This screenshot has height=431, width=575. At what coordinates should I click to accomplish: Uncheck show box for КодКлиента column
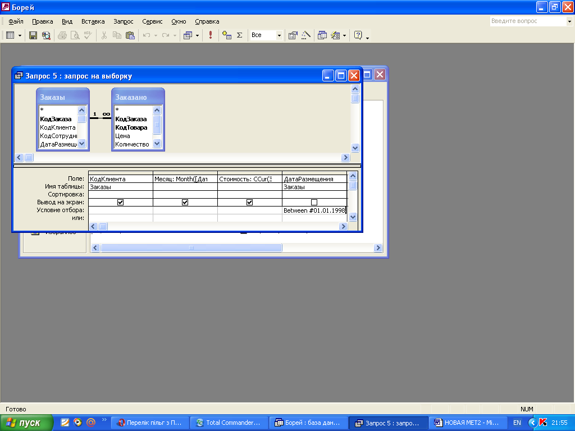pos(120,202)
